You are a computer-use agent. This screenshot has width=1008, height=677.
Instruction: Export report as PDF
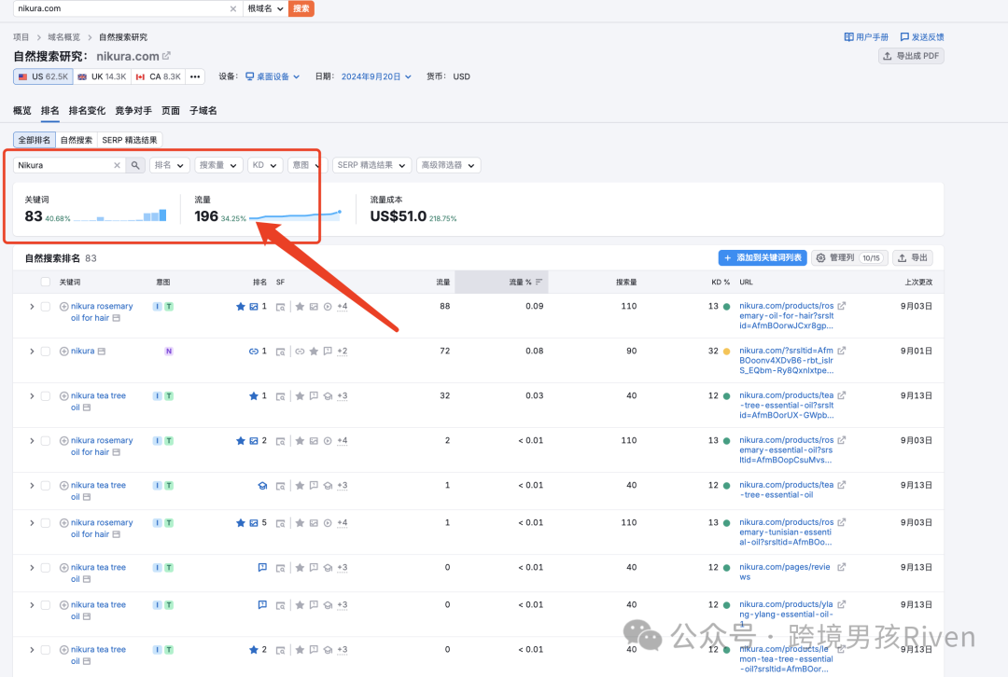point(911,56)
